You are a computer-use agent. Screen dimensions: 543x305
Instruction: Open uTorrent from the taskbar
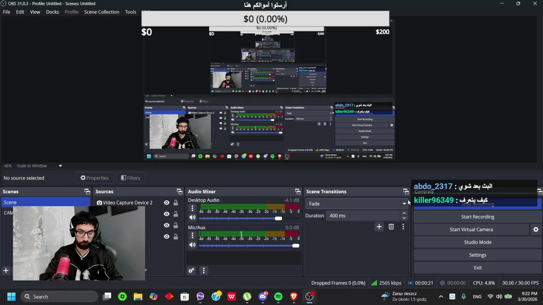[247, 297]
